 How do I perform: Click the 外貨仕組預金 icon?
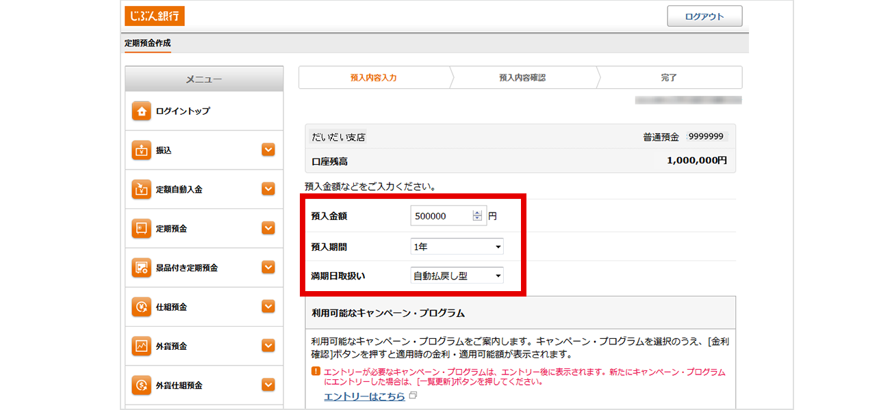point(141,385)
